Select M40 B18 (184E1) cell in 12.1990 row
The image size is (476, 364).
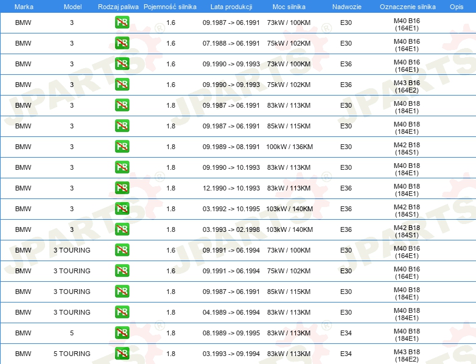(407, 190)
